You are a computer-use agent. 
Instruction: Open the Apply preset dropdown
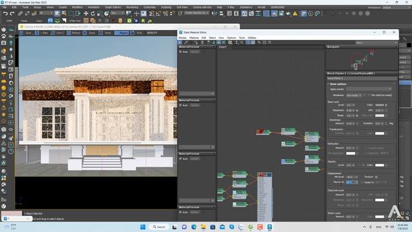[369, 89]
